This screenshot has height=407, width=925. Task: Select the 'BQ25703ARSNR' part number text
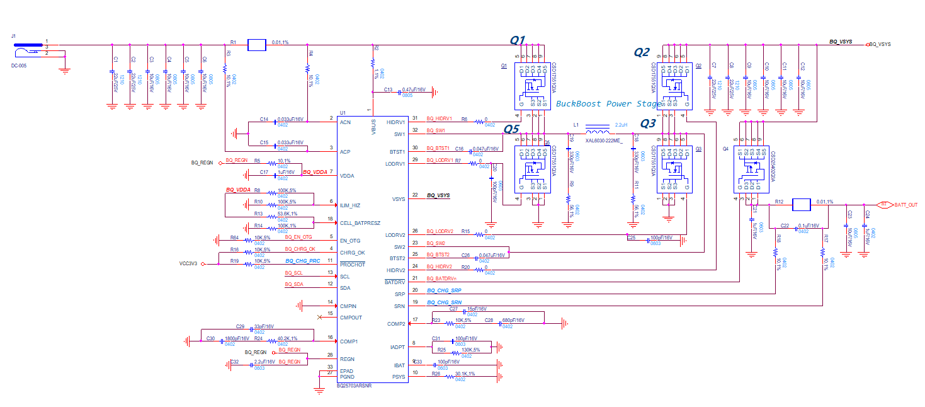click(x=354, y=385)
